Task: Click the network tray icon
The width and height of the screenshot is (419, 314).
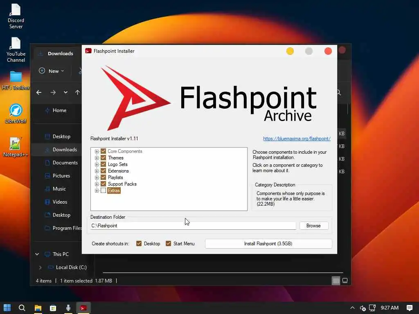Action: tap(372, 308)
